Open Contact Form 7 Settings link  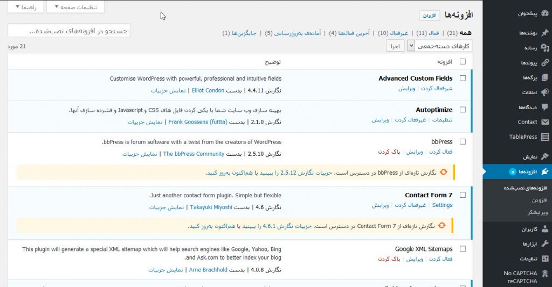tap(442, 205)
